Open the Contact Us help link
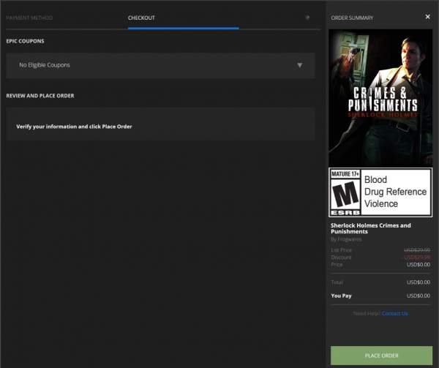The image size is (439, 368). 395,313
